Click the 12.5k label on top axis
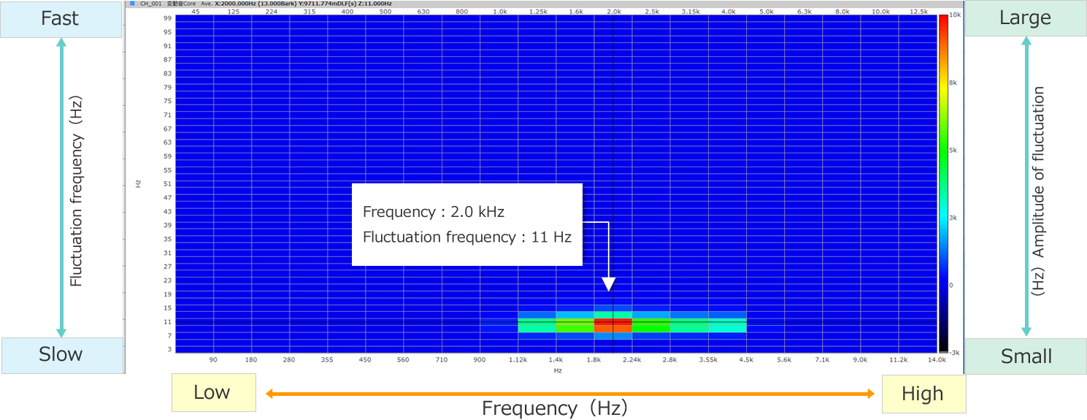 (x=918, y=12)
